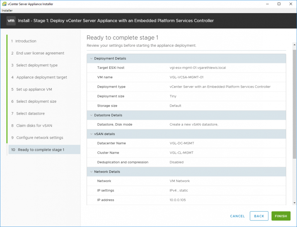Click VM name value VGL-VCSA-MGMT-01

[186, 77]
